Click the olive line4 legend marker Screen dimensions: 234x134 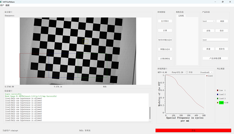218,102
